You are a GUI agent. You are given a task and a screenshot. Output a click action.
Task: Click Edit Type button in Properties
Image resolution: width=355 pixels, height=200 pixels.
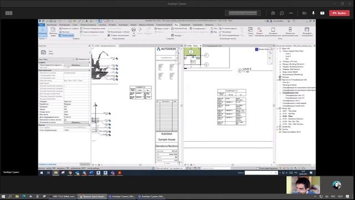(83, 59)
